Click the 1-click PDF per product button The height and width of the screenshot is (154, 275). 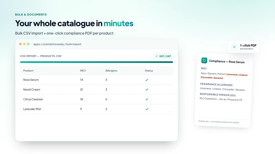(x=243, y=47)
